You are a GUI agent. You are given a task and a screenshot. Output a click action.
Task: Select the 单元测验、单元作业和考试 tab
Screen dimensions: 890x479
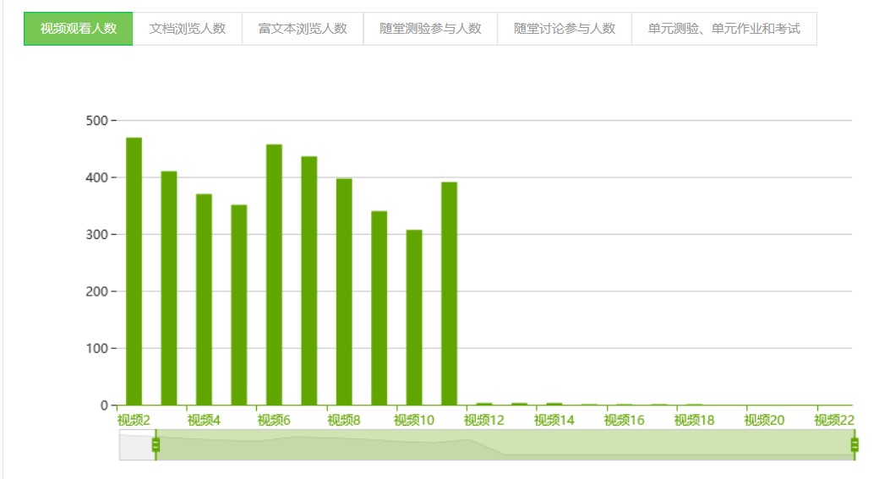[724, 29]
